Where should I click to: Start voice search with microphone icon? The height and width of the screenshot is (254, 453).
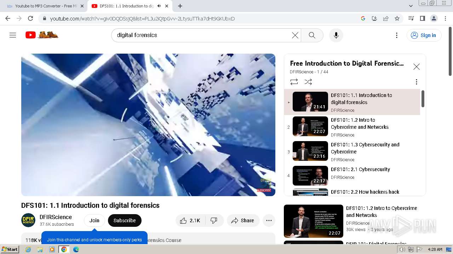coord(336,35)
